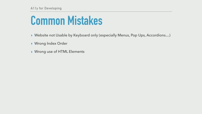
Task: Click the horizontal divider line under the header
Action: (x=101, y=11)
